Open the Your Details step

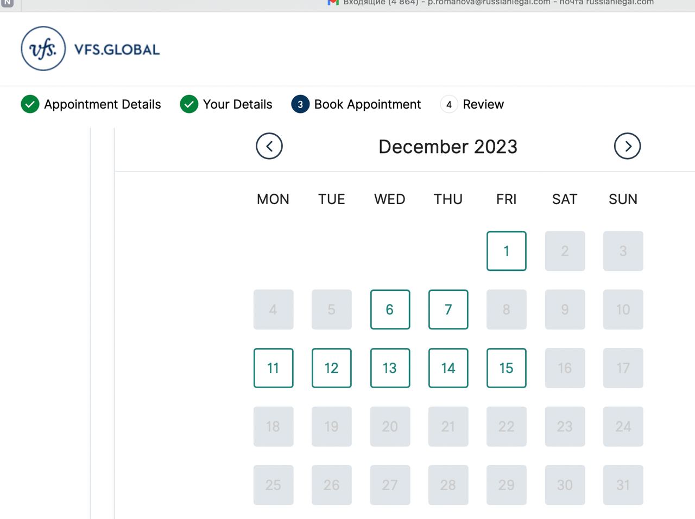coord(237,104)
